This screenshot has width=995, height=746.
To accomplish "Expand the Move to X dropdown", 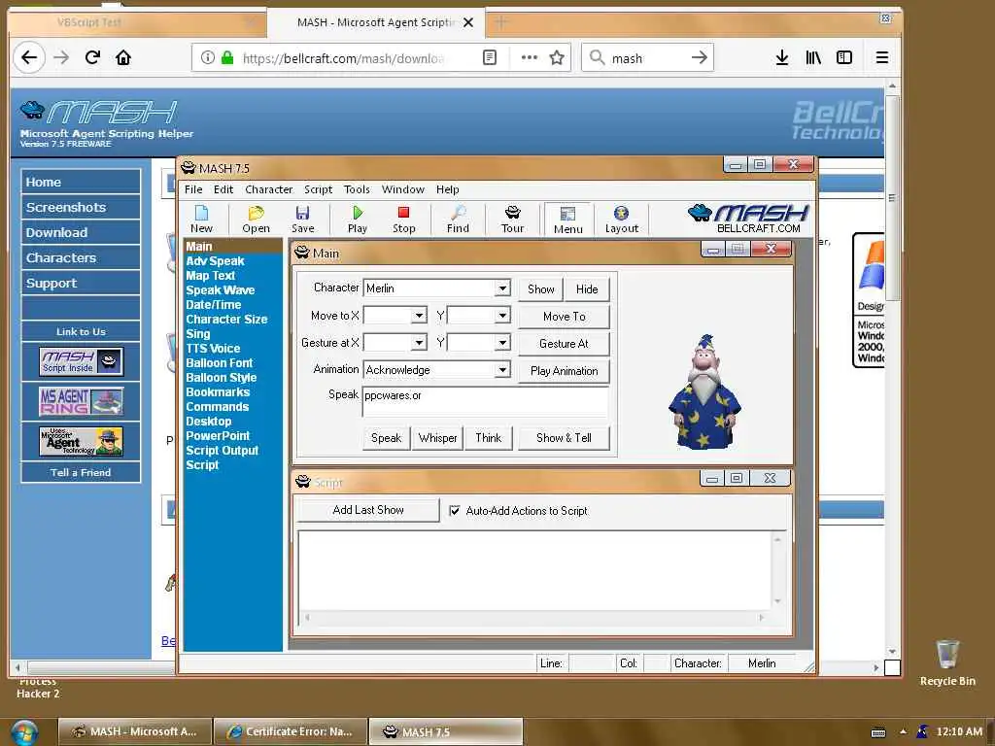I will pyautogui.click(x=419, y=316).
